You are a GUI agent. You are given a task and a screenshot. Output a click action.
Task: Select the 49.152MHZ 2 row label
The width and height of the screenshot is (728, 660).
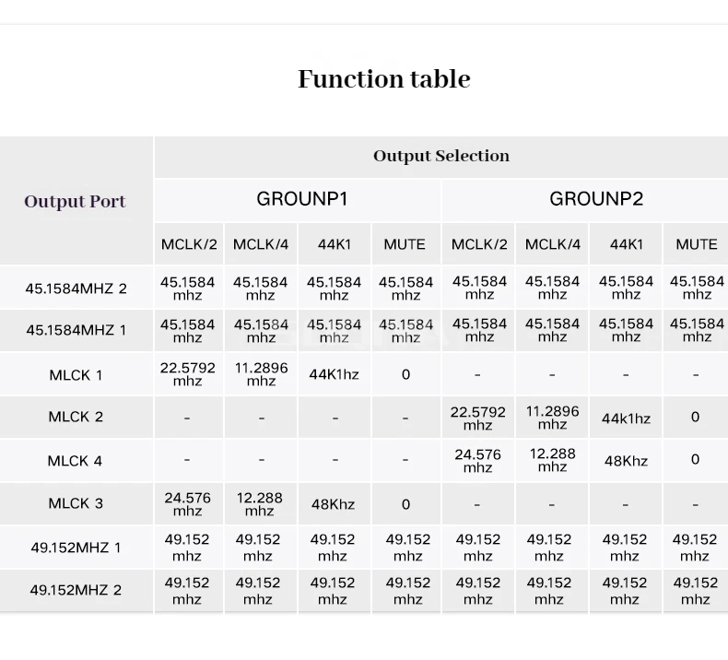click(x=76, y=590)
